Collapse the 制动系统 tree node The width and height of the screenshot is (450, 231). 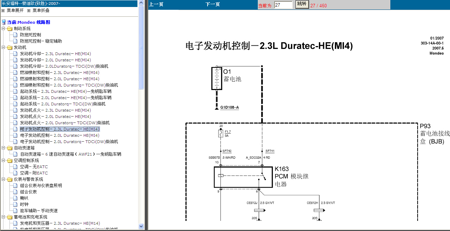point(3,29)
